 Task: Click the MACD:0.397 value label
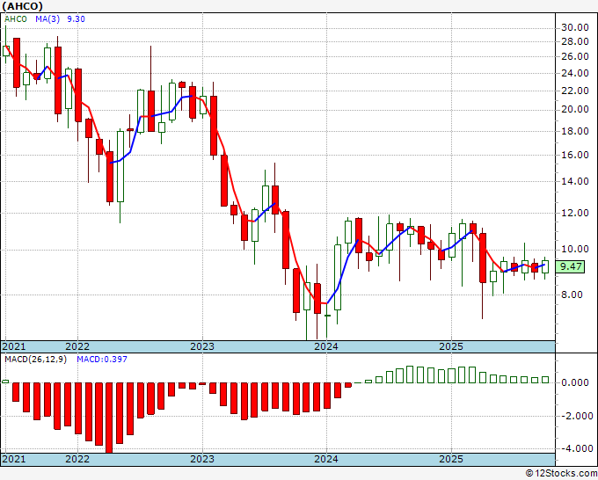[x=102, y=360]
